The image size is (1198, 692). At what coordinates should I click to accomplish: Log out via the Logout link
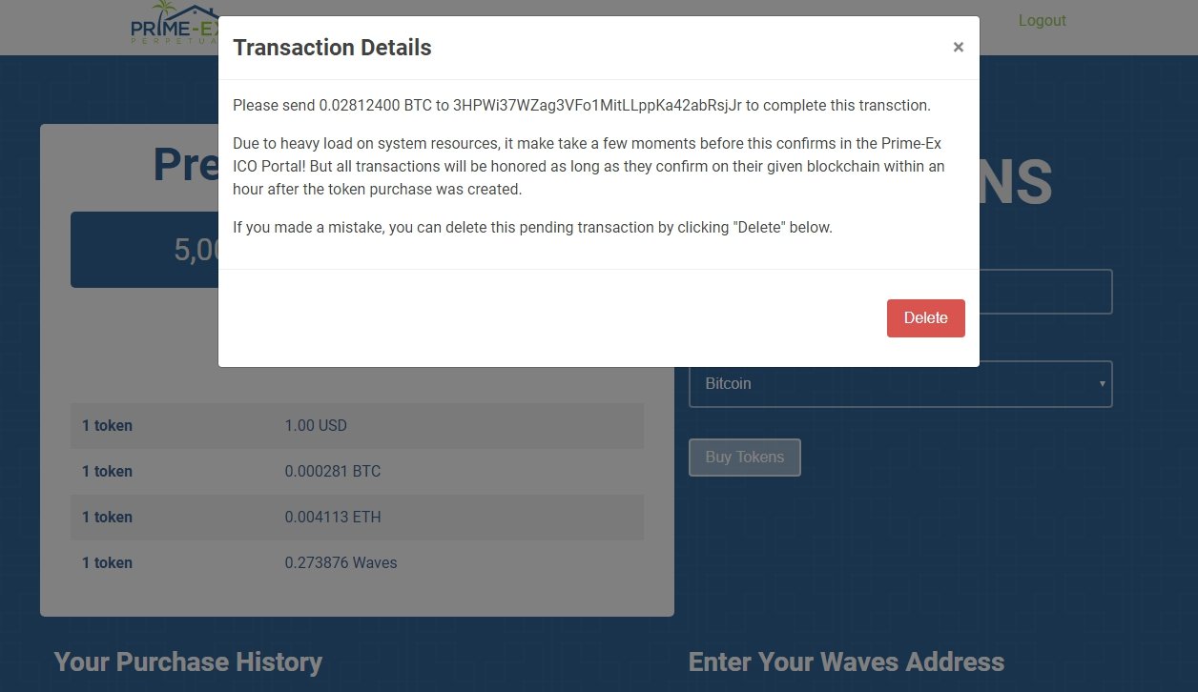(1042, 21)
